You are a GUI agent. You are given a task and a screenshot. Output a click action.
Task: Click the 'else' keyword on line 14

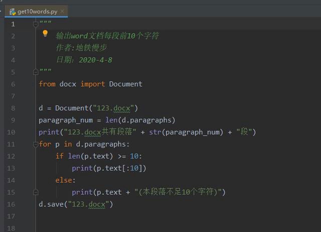point(64,180)
